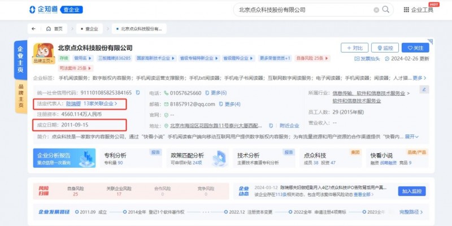Expand the 自身风险 25条 tag

tap(312, 58)
